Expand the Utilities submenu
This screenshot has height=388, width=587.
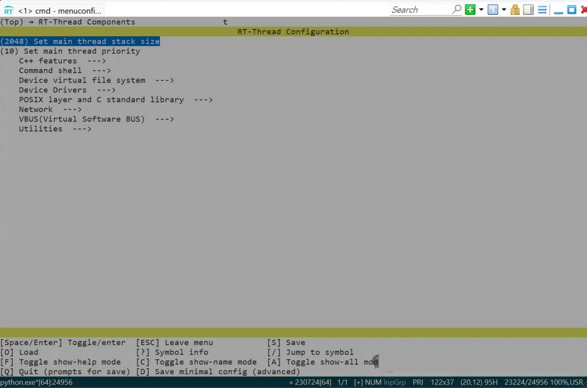coord(55,129)
